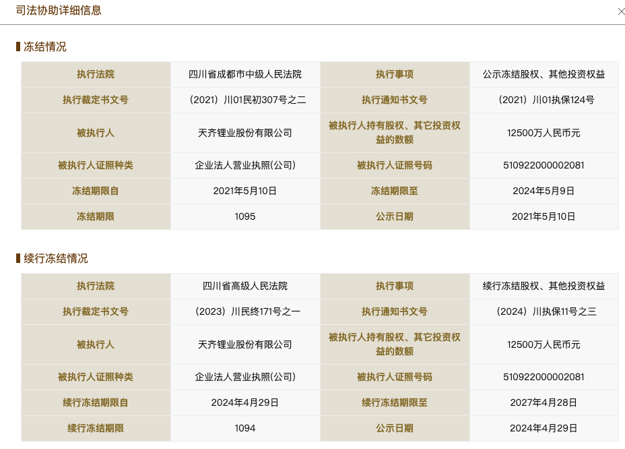Click the 续行冻结期限至 label
Viewport: 625px width, 449px height.
[x=395, y=402]
